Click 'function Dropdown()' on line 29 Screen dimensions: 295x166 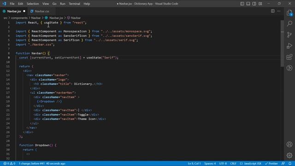pos(36,145)
